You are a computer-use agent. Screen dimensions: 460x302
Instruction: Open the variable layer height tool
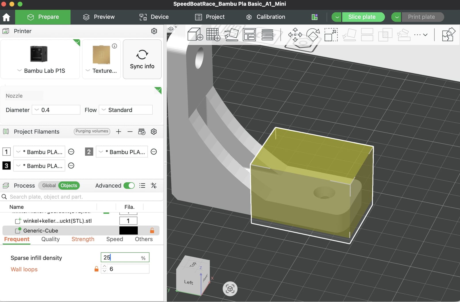[267, 35]
